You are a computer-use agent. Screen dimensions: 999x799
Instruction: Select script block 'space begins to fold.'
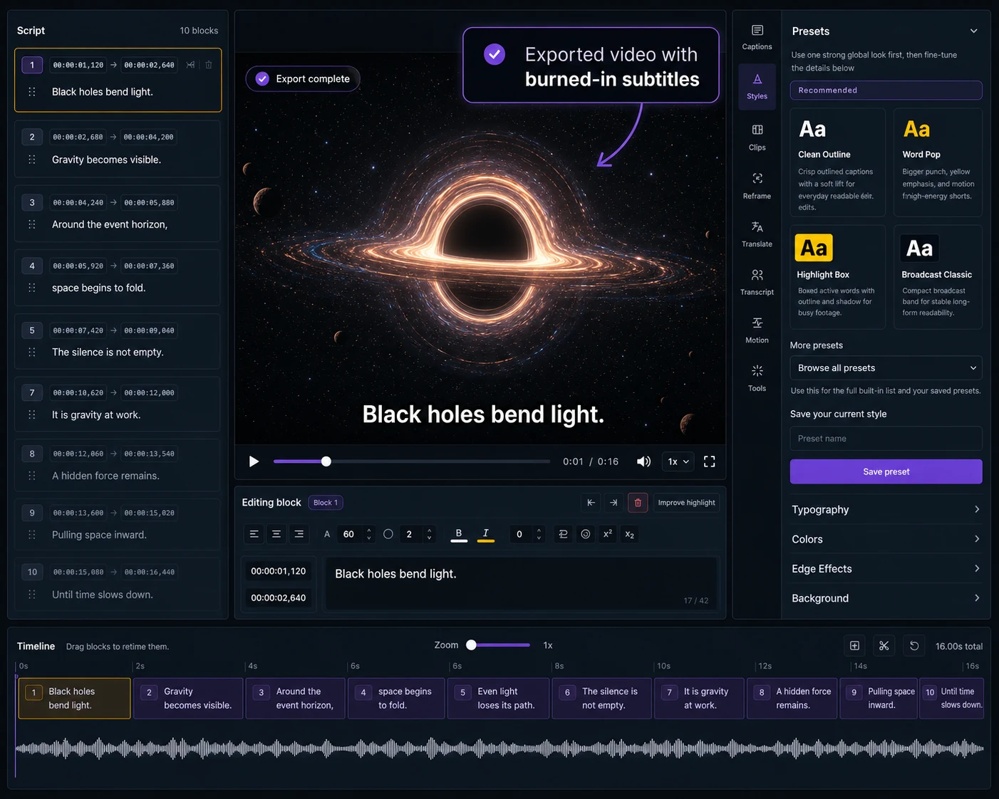(x=118, y=278)
